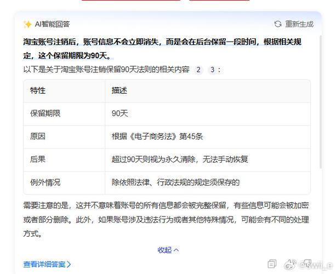Click the 90天 table cell
The height and width of the screenshot is (274, 336).
[x=207, y=114]
